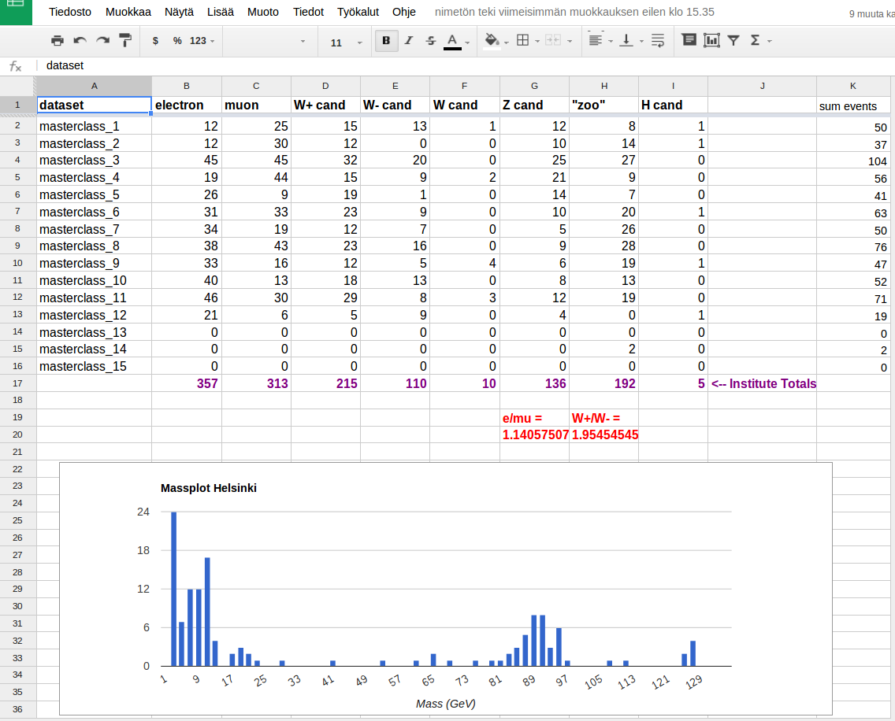
Task: Click the 'Massplot Helsinki' chart title
Action: point(208,488)
